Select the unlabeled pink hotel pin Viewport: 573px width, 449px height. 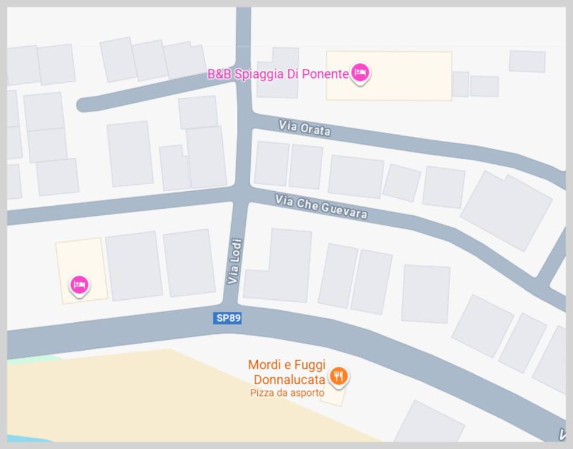click(x=80, y=285)
